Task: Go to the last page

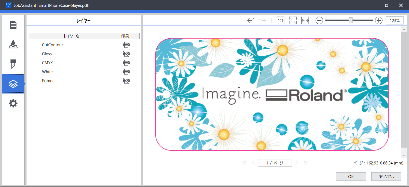Action: point(305,163)
